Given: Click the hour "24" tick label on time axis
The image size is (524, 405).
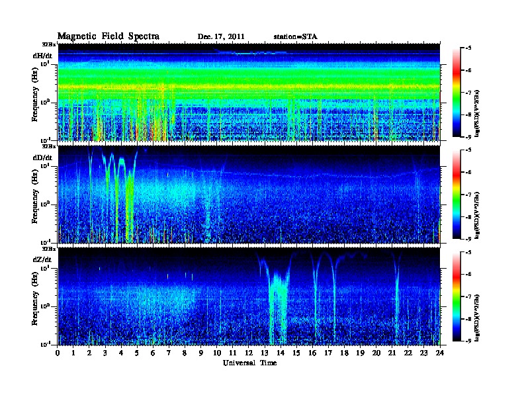Looking at the screenshot, I should 440,353.
